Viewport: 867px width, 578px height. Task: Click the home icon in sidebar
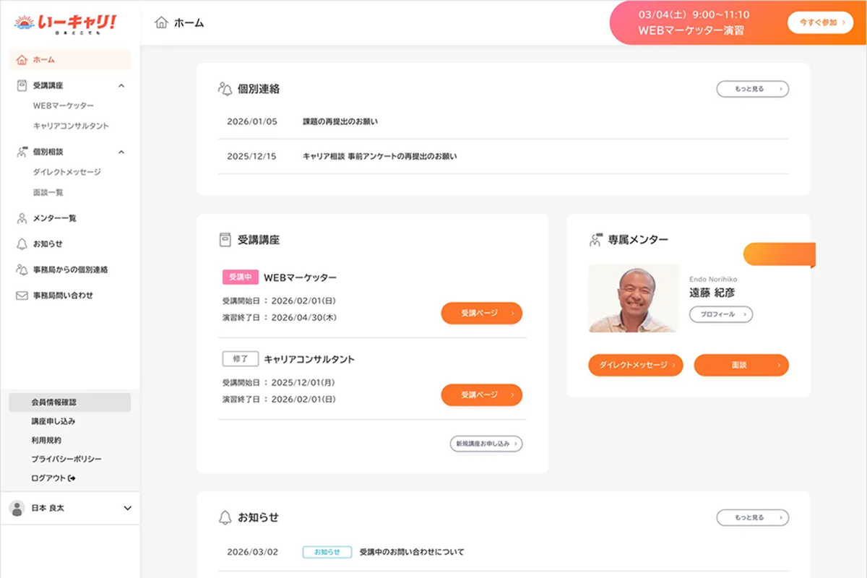pyautogui.click(x=22, y=59)
